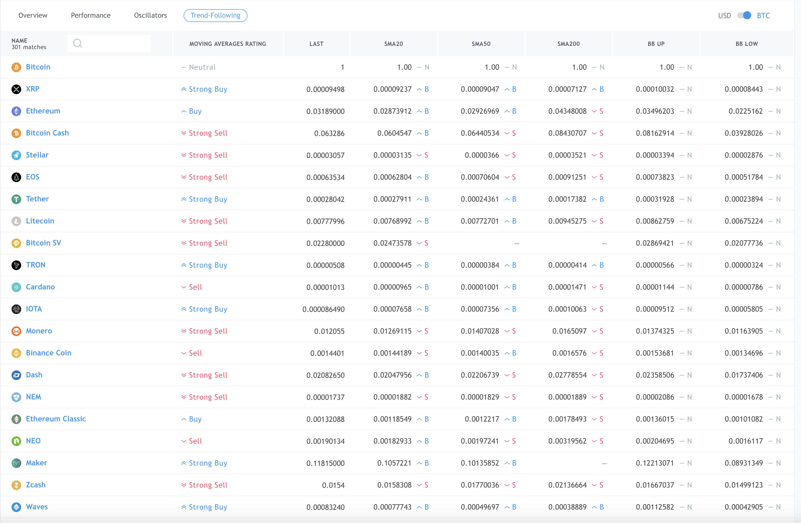Image resolution: width=801 pixels, height=523 pixels.
Task: Open the Litecoin link
Action: point(40,221)
